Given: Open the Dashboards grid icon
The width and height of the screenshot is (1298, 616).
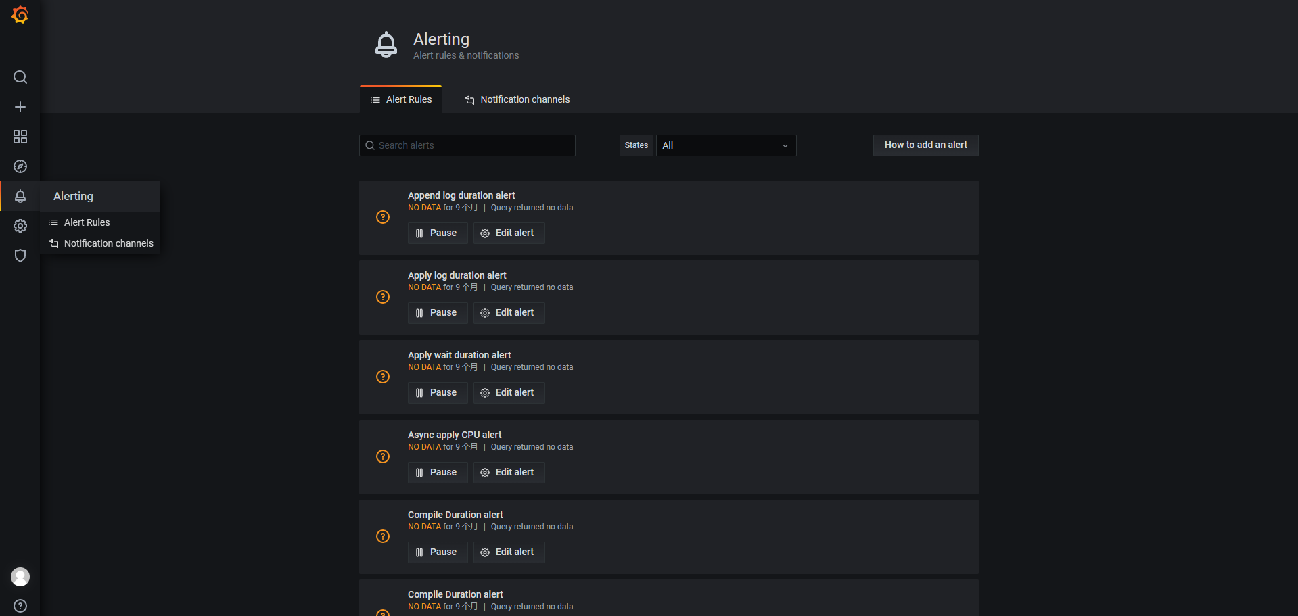Looking at the screenshot, I should (20, 137).
